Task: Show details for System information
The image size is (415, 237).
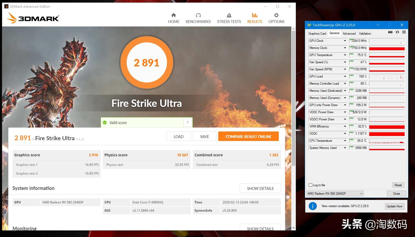Action: [x=260, y=188]
